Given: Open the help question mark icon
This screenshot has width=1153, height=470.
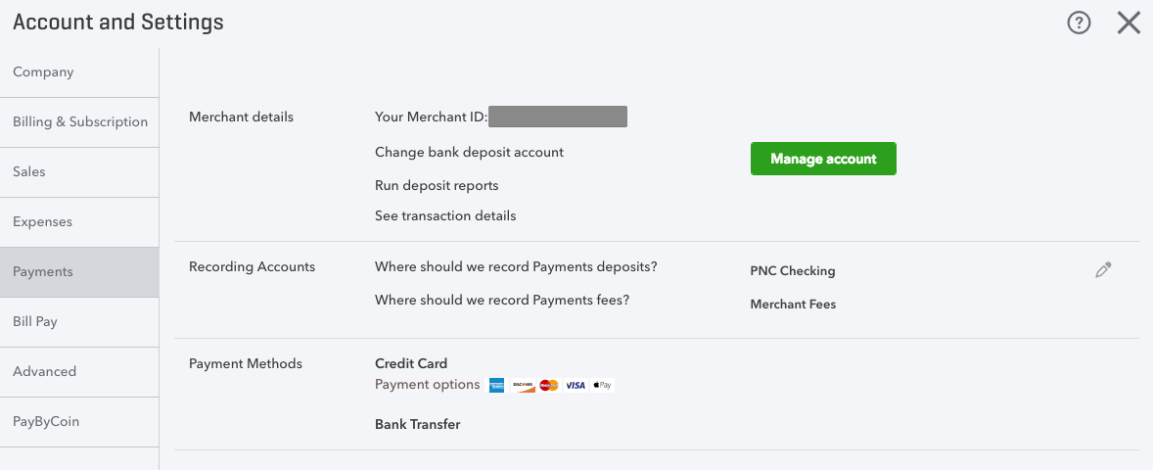Looking at the screenshot, I should tap(1079, 23).
